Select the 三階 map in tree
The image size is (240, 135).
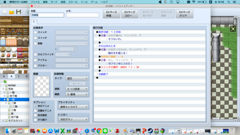(13, 110)
